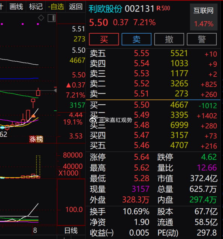The image size is (223, 239).
Task: Click the diamond icon above the chart
Action: pos(41,18)
